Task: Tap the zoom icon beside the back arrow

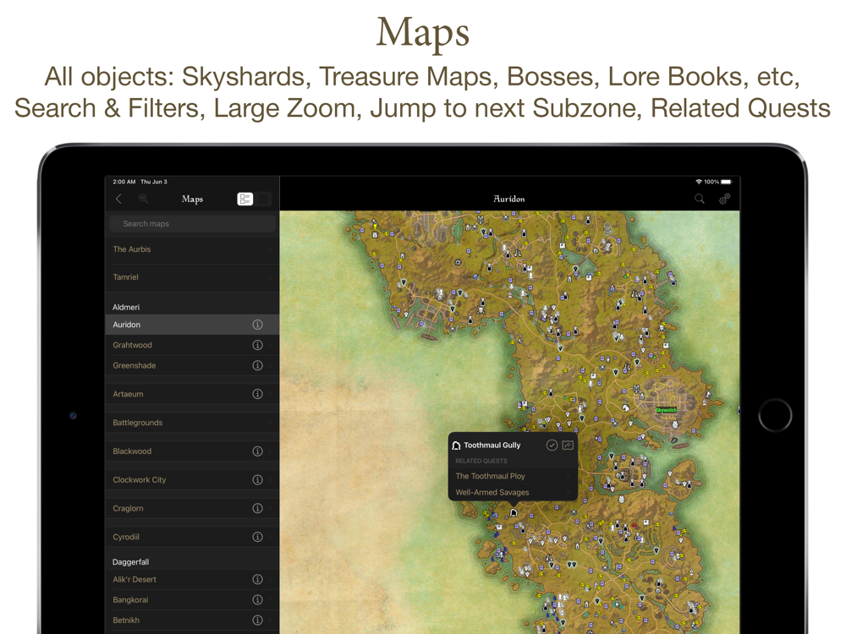Action: (143, 199)
